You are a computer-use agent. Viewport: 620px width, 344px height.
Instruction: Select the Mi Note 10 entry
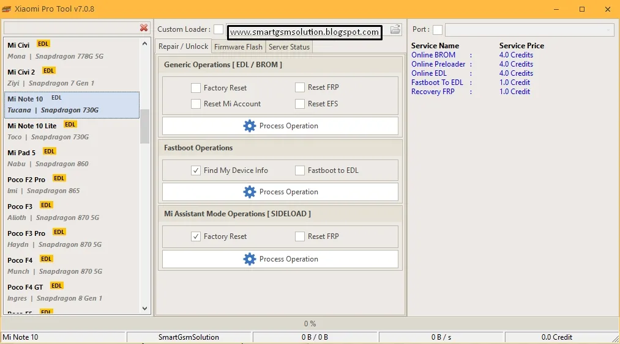pyautogui.click(x=72, y=104)
